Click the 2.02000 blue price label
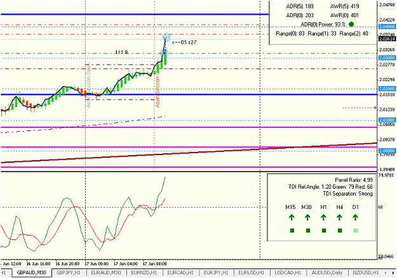 387,89
